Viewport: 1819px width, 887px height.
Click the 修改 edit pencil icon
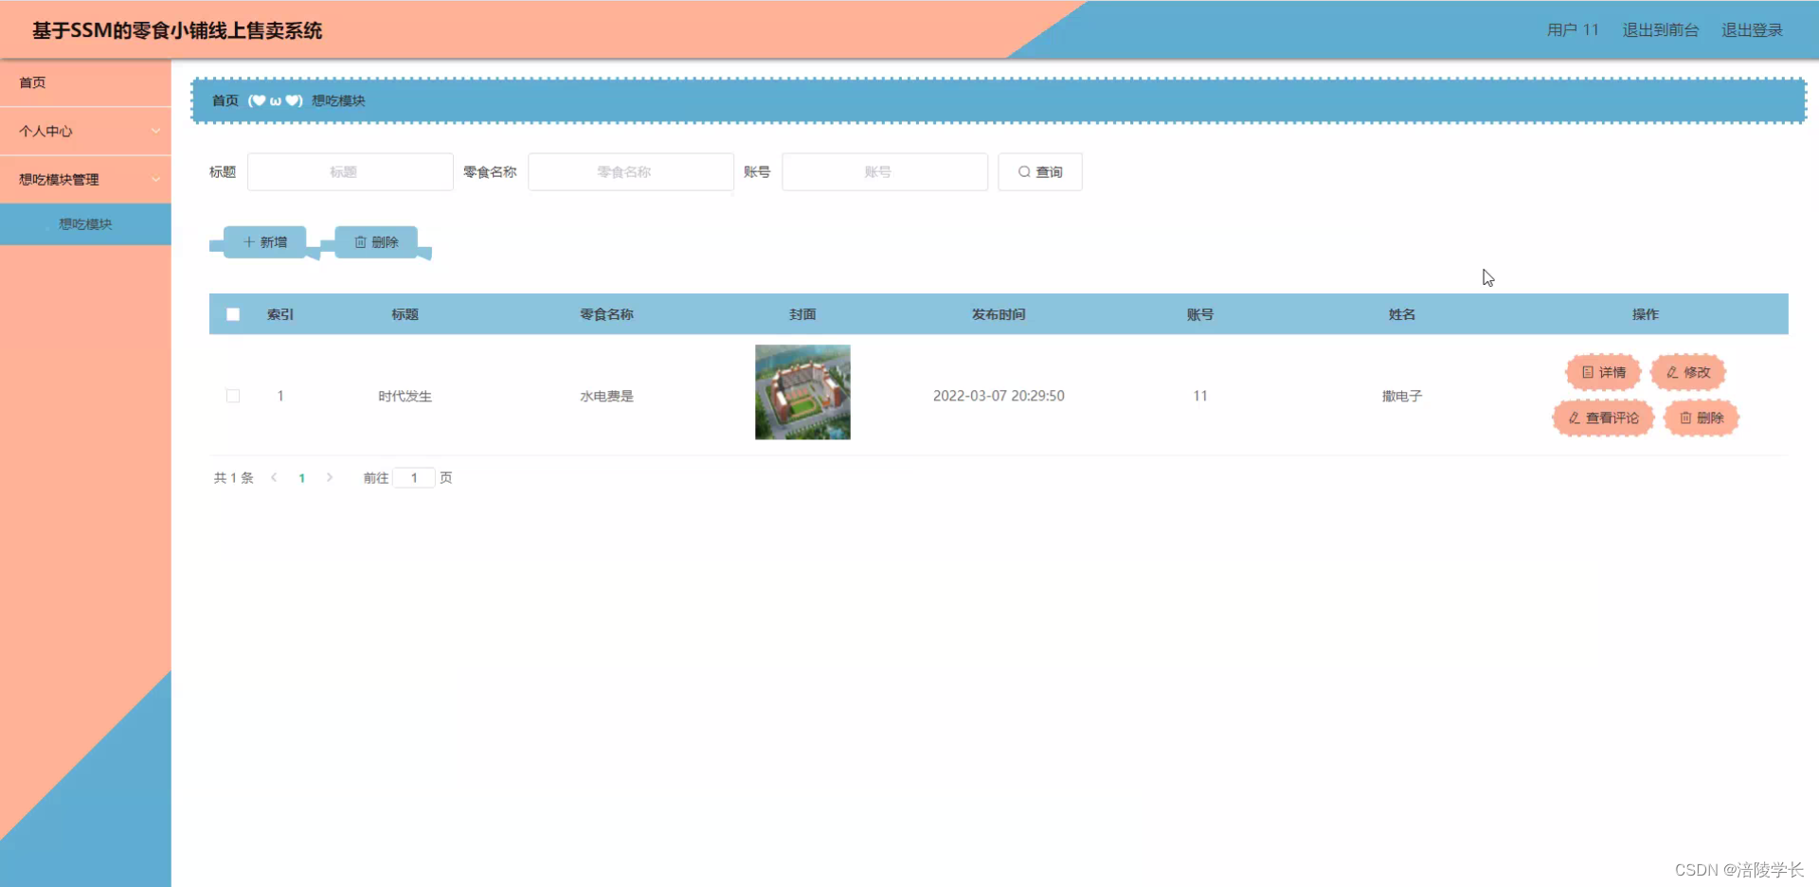click(x=1673, y=371)
